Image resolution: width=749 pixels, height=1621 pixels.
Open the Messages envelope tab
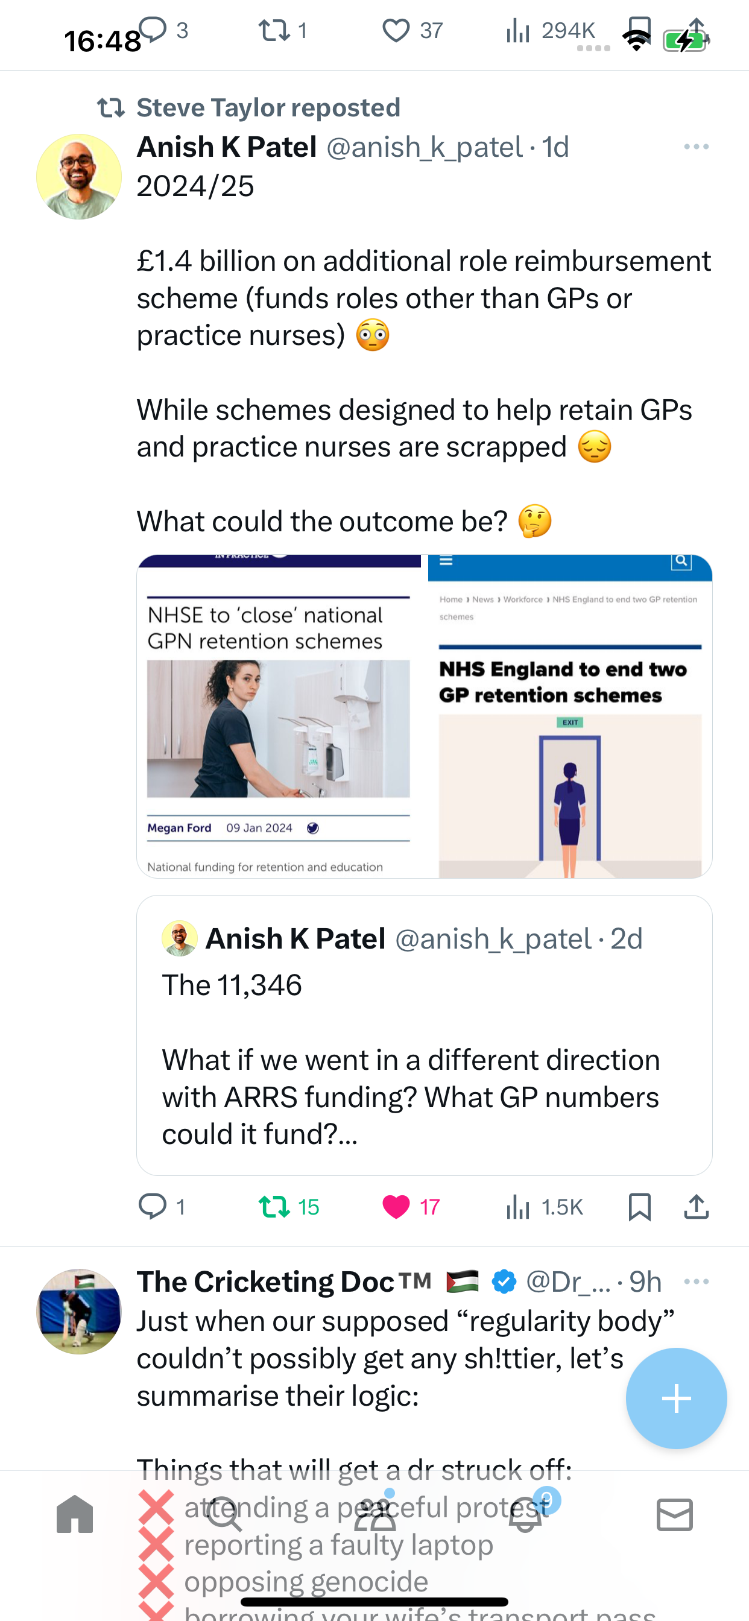tap(675, 1514)
